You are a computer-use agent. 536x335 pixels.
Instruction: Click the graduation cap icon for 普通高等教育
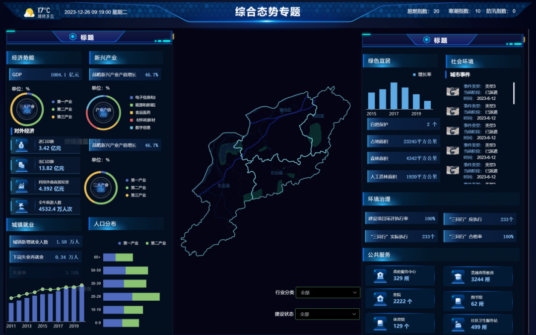point(457,275)
